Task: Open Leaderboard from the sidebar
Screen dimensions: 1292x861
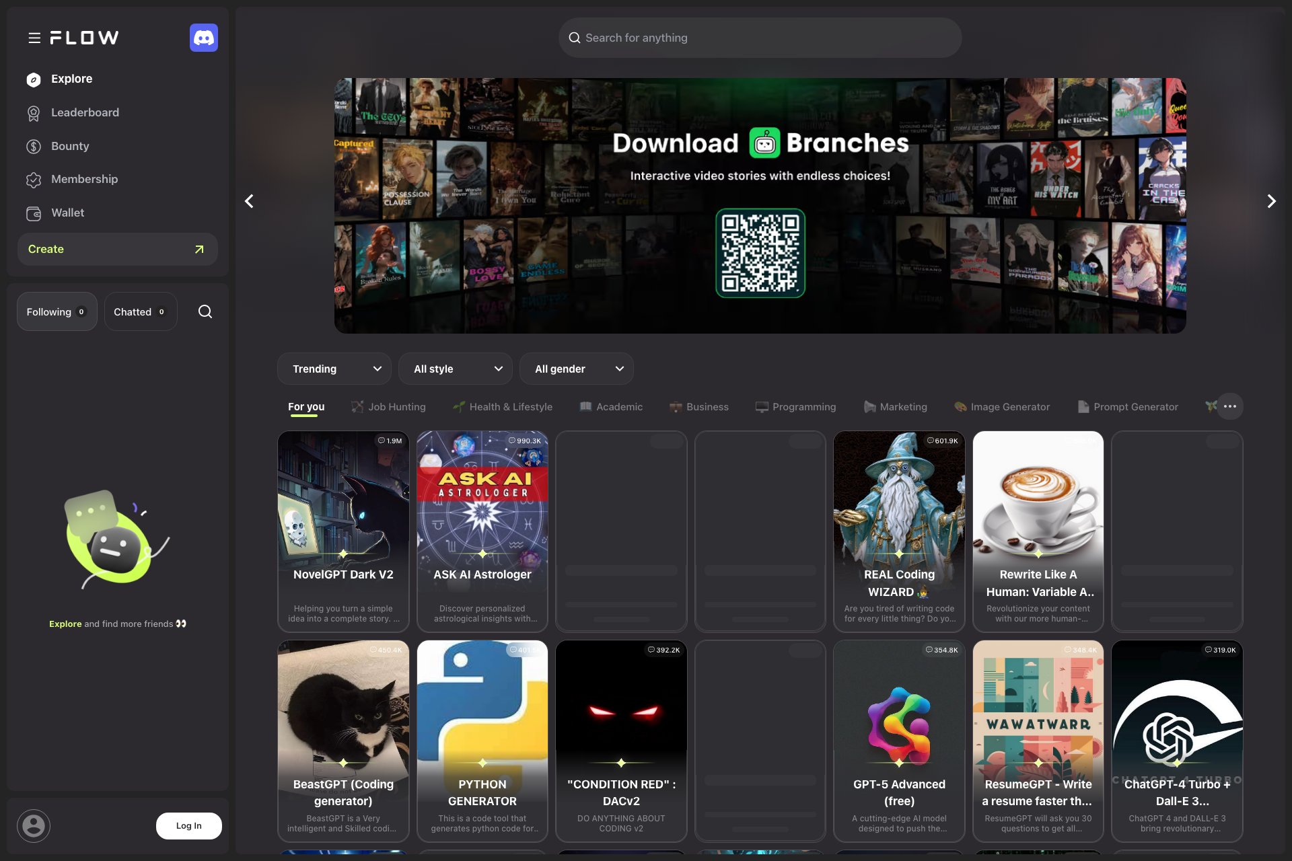Action: pos(85,112)
